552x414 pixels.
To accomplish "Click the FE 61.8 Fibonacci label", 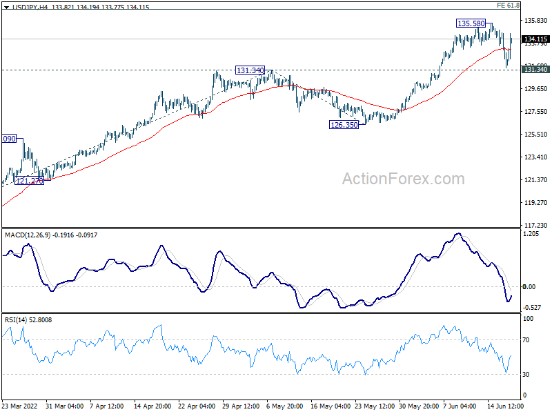I will 508,6.
